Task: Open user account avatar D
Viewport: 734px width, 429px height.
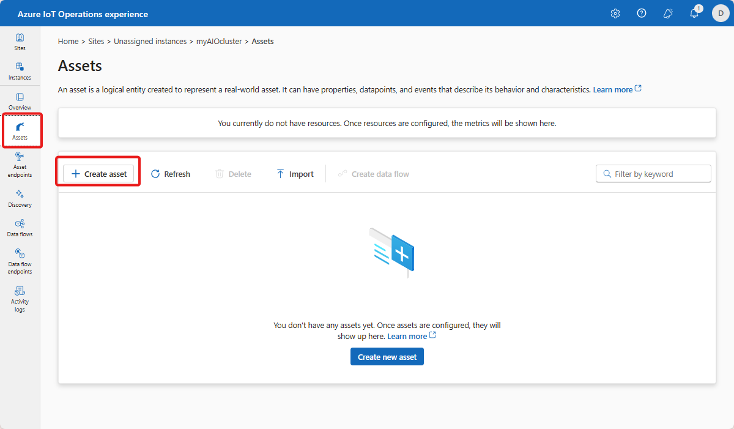Action: [721, 13]
